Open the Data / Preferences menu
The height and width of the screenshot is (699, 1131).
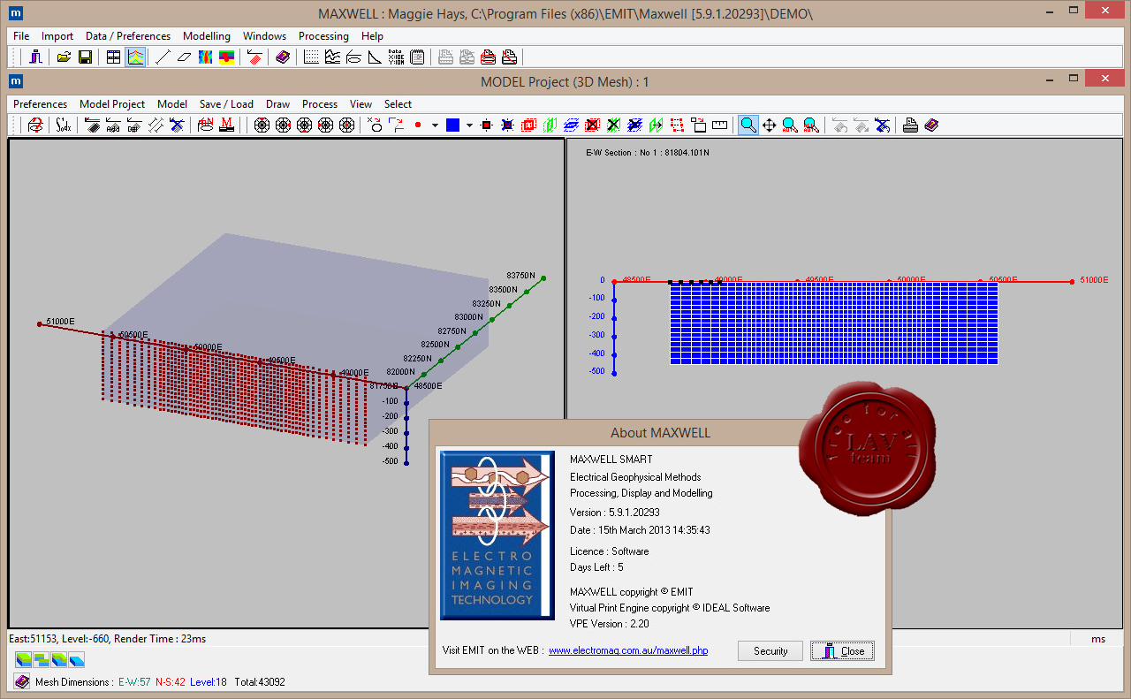point(128,36)
